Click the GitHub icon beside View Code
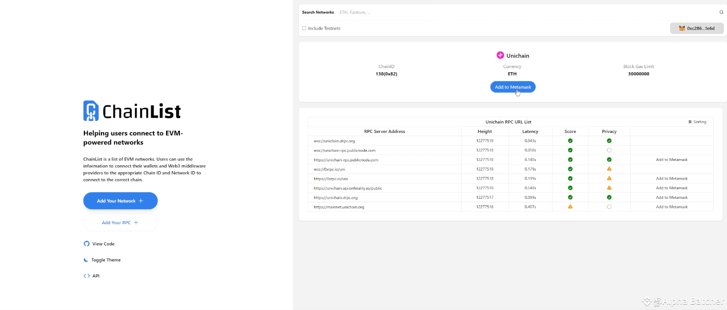727x310 pixels. (x=86, y=244)
